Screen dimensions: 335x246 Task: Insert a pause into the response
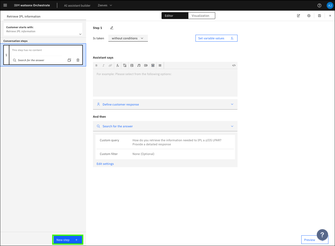coord(160,65)
